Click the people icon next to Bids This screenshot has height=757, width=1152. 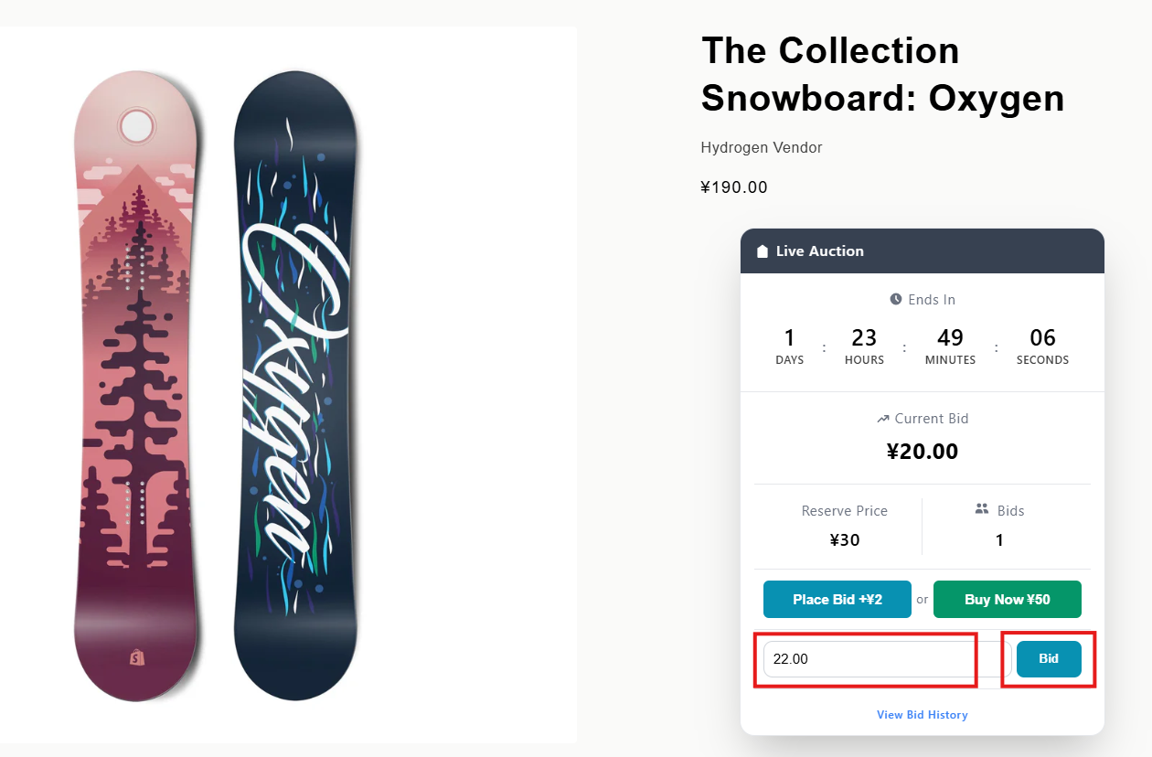(x=983, y=509)
